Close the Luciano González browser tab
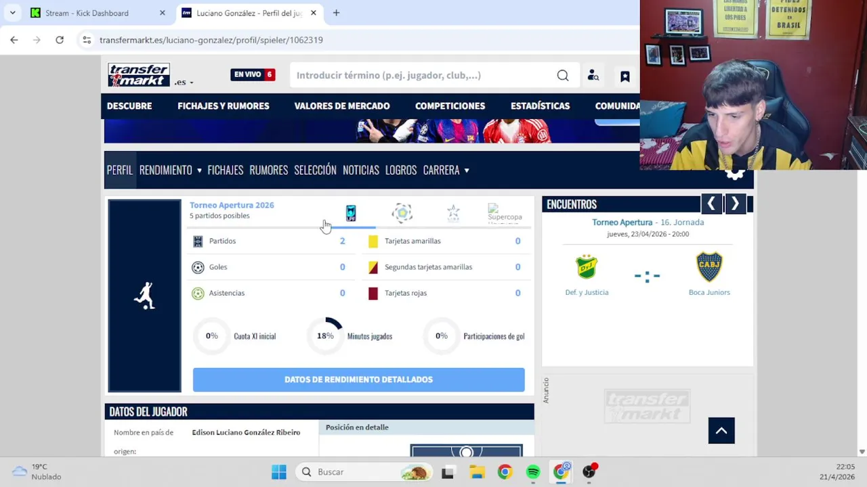This screenshot has width=867, height=487. (313, 13)
